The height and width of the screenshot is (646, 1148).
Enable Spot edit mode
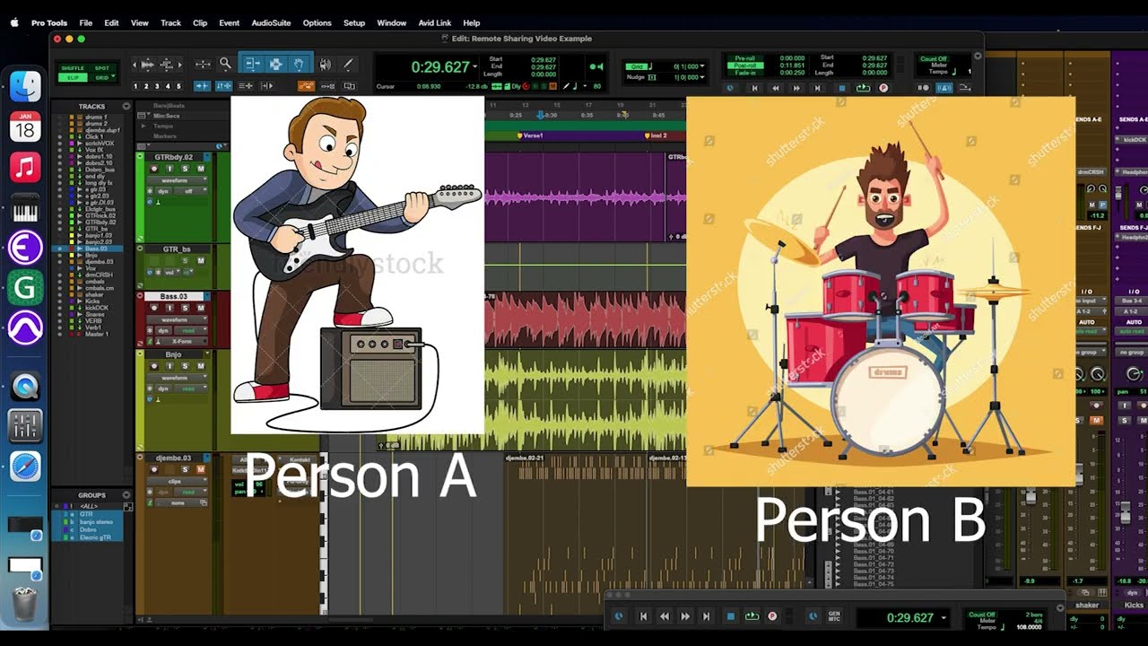tap(102, 68)
